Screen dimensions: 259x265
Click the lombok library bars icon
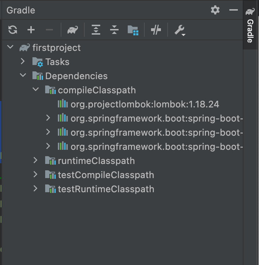63,104
